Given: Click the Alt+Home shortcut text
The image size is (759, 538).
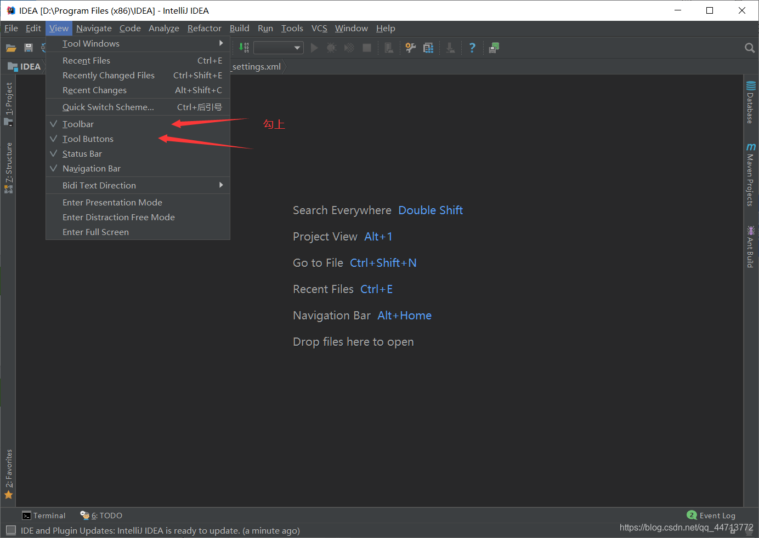Looking at the screenshot, I should pos(405,316).
